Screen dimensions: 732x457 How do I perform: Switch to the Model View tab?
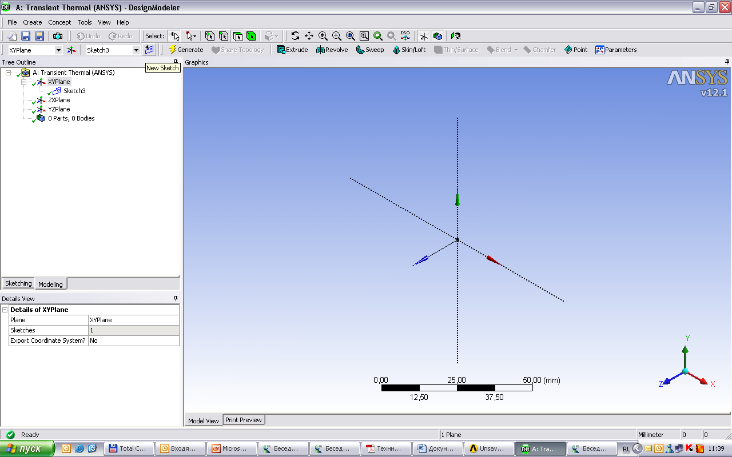click(204, 420)
